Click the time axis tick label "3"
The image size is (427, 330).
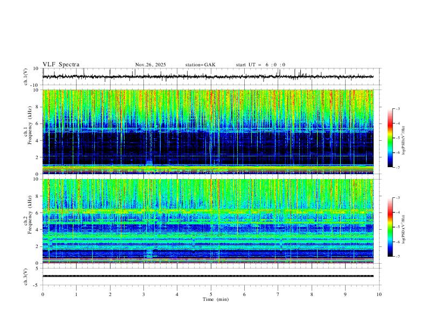[143, 294]
